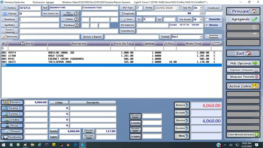Click the Efectivo payment method button

click(12, 102)
